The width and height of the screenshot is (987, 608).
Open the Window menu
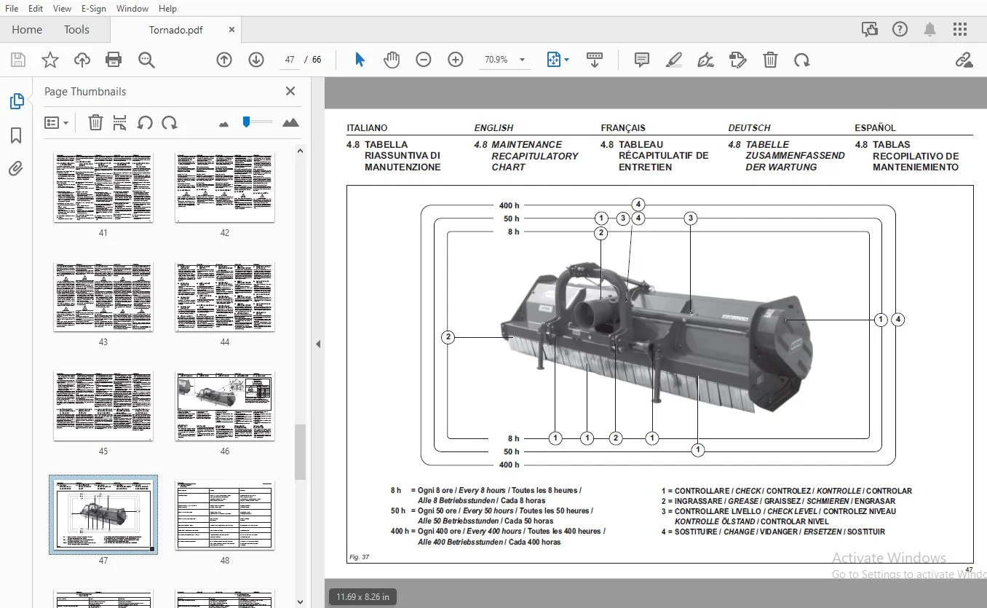coord(132,9)
